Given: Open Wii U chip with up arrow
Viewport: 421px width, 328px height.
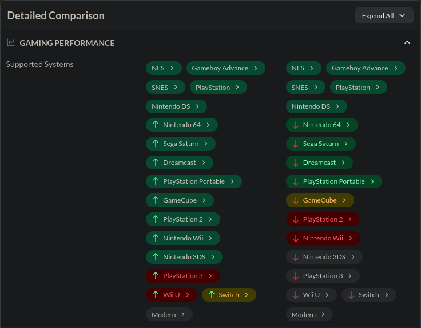Looking at the screenshot, I should click(x=171, y=295).
